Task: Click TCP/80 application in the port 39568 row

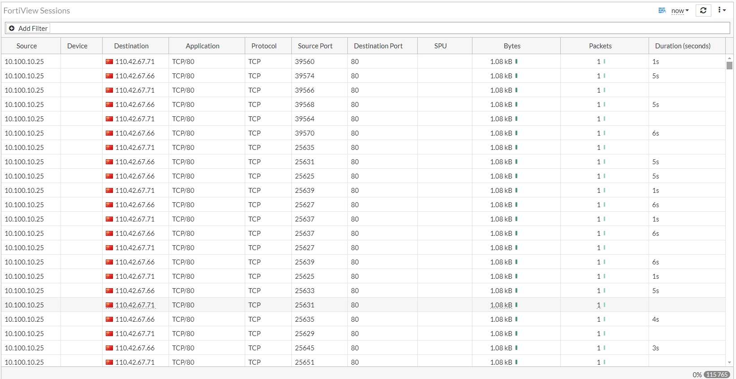Action: click(x=183, y=105)
